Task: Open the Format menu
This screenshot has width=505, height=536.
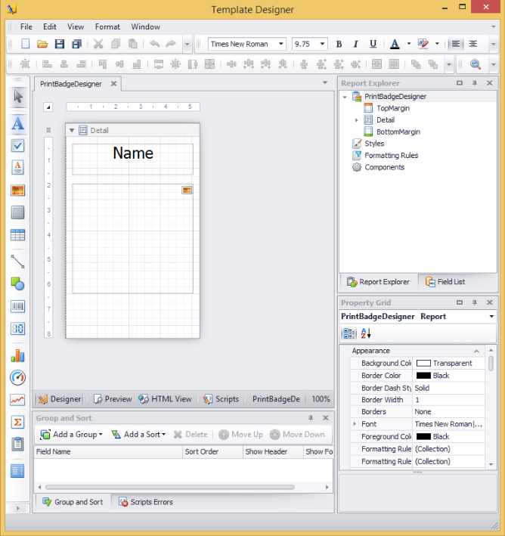Action: [107, 26]
